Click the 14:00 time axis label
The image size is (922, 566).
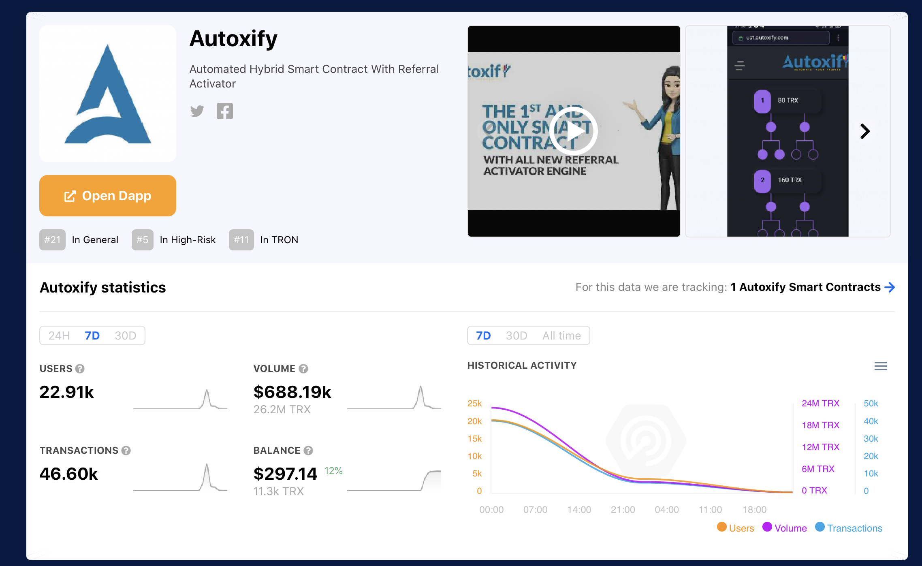click(x=579, y=510)
